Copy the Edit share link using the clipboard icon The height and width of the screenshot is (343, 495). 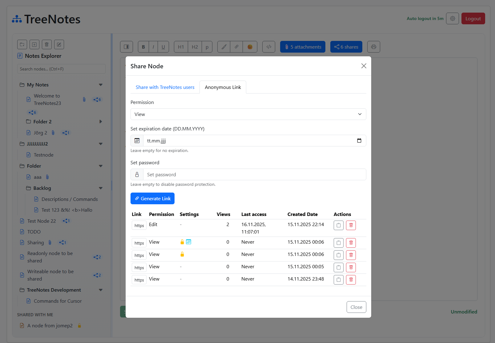click(338, 225)
